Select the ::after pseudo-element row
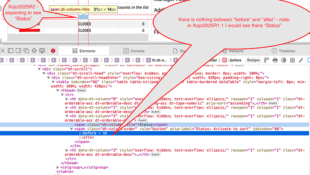 click(x=87, y=137)
